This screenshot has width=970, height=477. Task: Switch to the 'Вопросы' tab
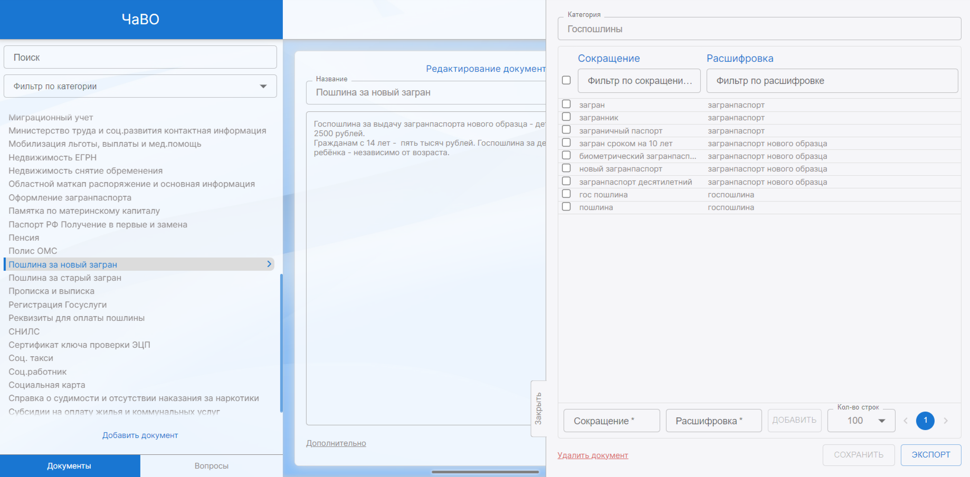pyautogui.click(x=211, y=466)
